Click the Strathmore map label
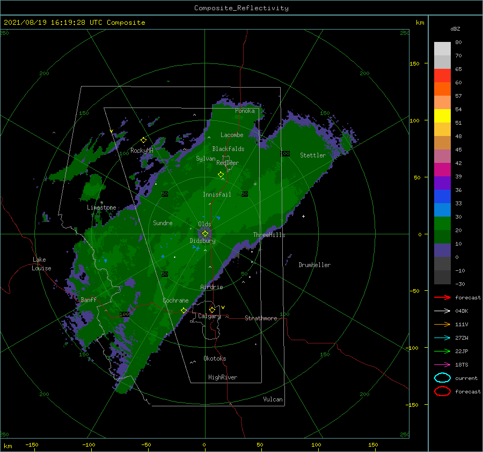 pyautogui.click(x=261, y=318)
